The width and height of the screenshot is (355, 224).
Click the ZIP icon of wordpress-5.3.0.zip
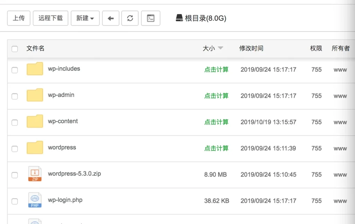(35, 174)
